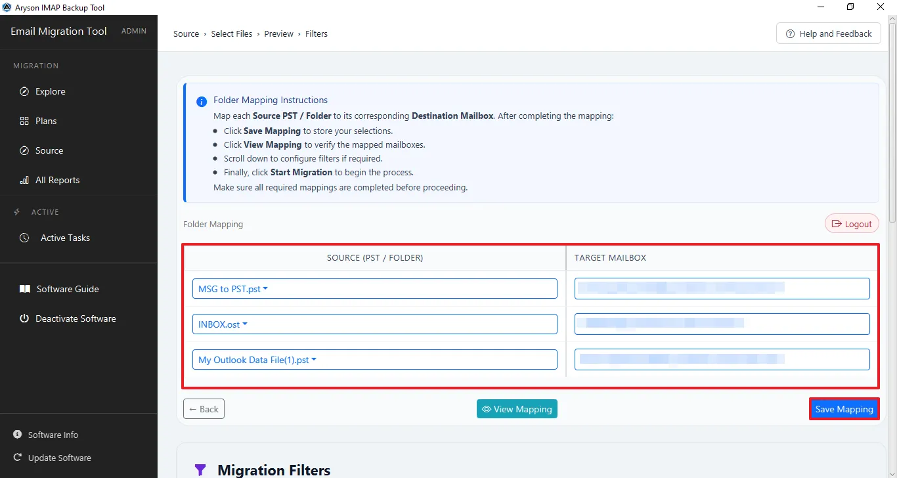Click the Update Software refresh icon

[18, 458]
